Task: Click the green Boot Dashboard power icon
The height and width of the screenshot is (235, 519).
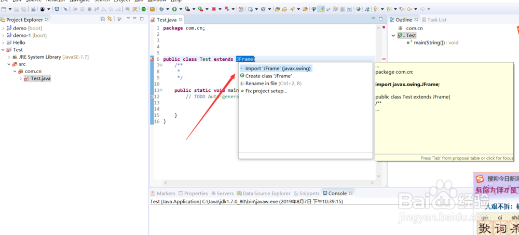Action: click(x=143, y=9)
